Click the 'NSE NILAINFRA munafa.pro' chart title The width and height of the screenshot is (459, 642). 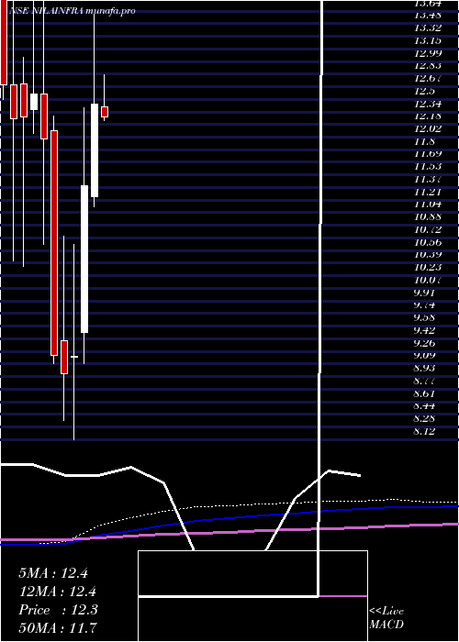pos(72,11)
